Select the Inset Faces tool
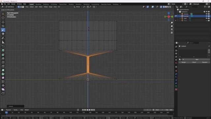Viewport: 211px width, 119px height. pos(3,55)
